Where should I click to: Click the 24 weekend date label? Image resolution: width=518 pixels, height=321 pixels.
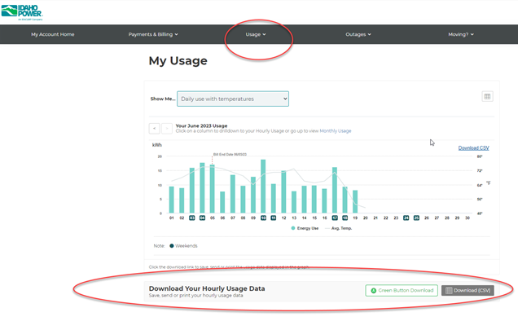[406, 218]
